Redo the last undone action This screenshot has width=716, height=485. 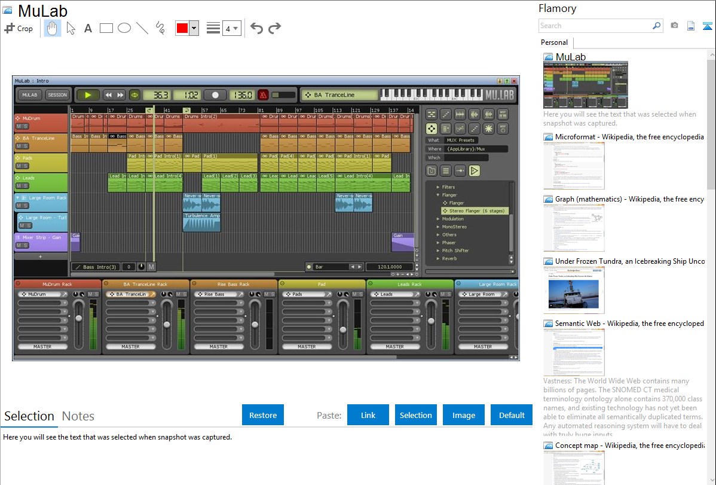[274, 28]
